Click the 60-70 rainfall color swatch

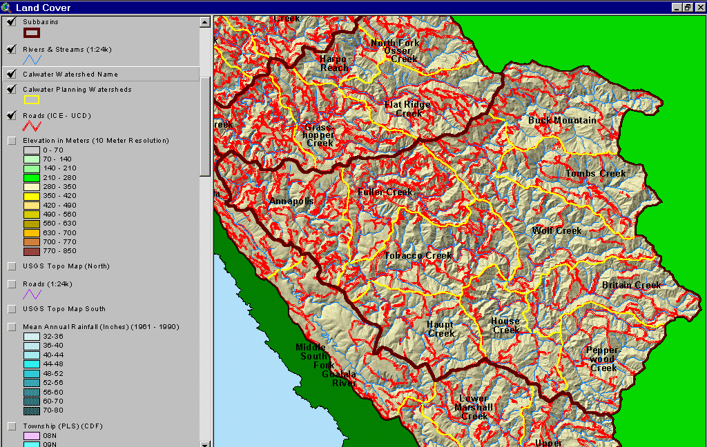[x=32, y=401]
